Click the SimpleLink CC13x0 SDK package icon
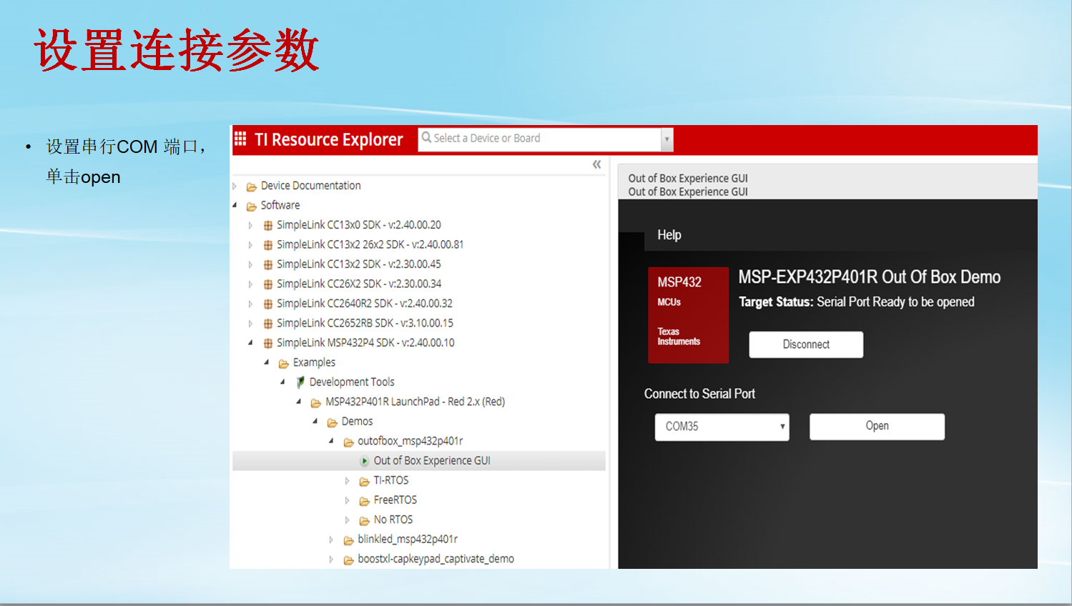Viewport: 1072px width, 606px height. click(268, 225)
